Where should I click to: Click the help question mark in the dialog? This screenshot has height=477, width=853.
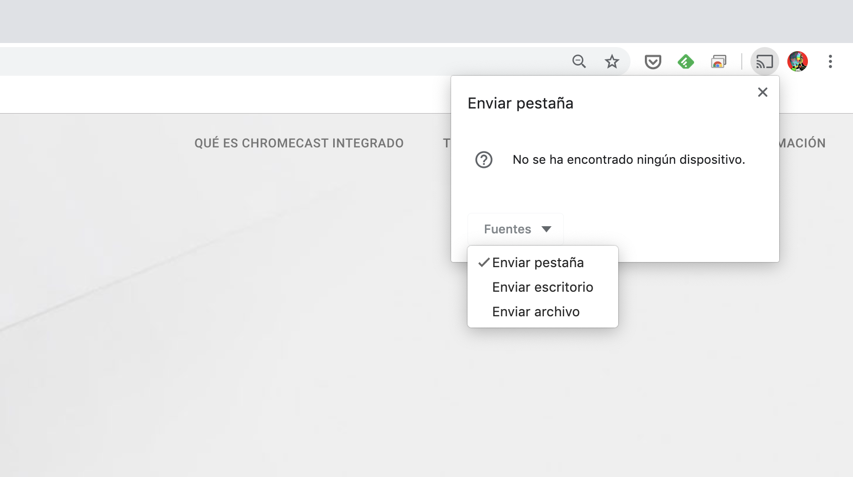click(484, 160)
